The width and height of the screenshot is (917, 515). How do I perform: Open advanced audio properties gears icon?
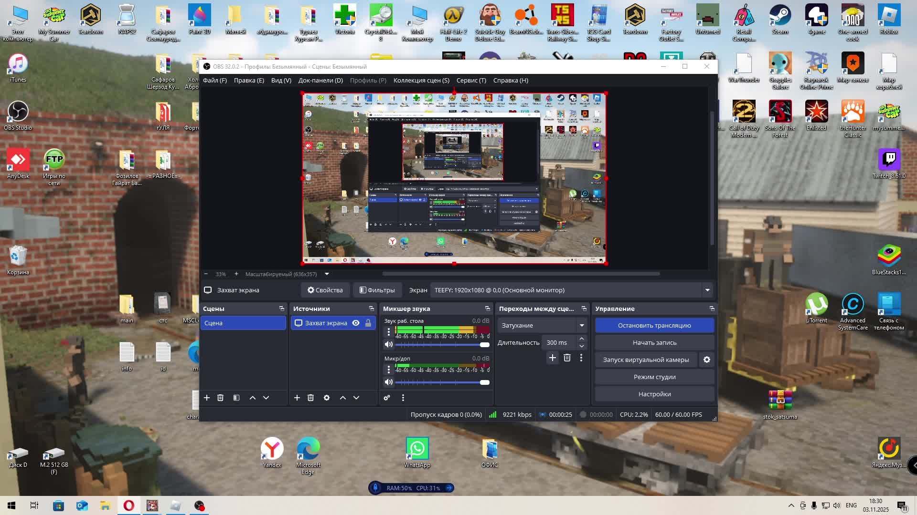click(387, 398)
